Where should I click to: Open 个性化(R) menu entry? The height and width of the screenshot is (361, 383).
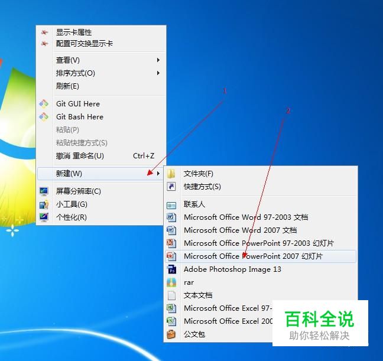100,217
